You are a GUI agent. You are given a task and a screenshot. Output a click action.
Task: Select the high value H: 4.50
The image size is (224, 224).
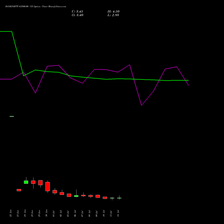click(113, 12)
